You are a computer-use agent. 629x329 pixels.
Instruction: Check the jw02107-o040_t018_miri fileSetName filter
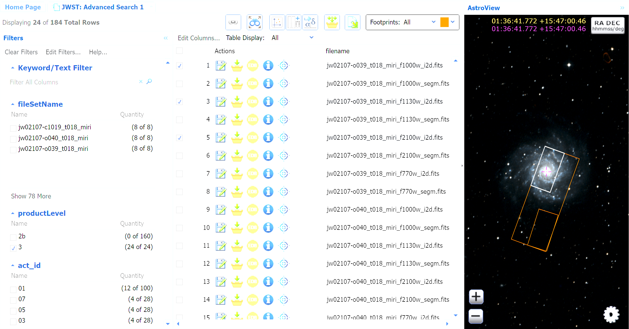point(13,139)
